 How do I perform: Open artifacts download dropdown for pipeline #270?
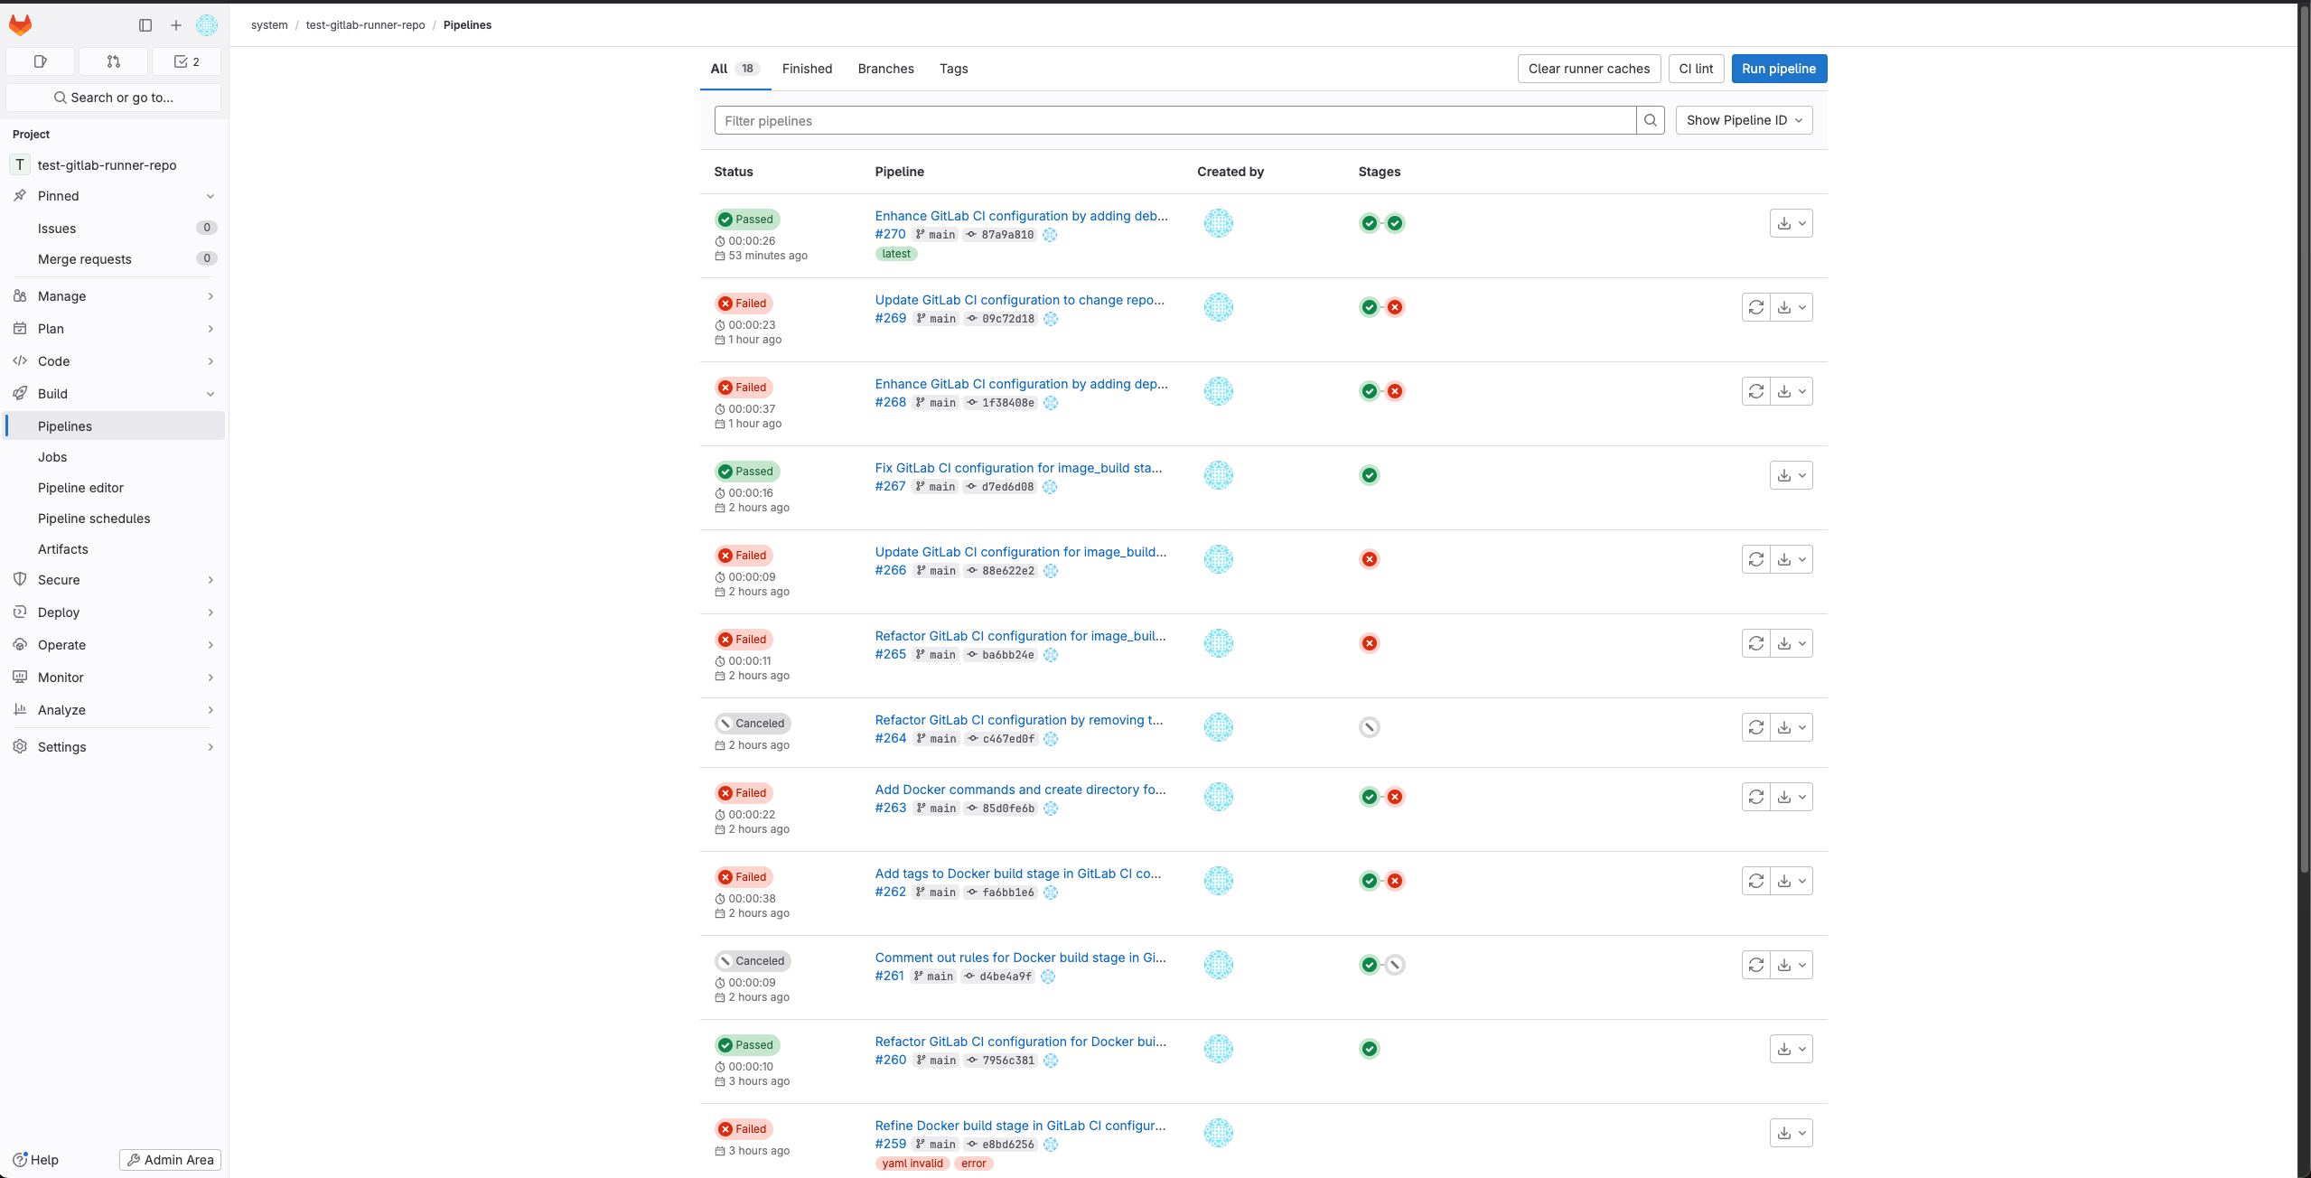[x=1791, y=223]
